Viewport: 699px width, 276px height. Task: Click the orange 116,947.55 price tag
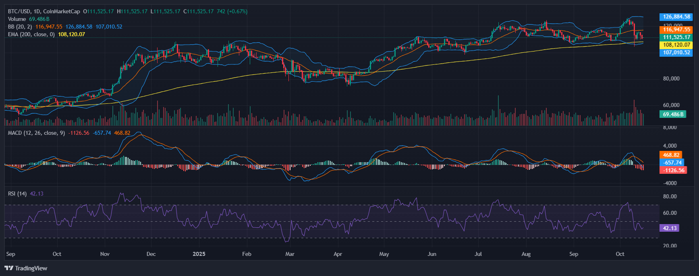(676, 29)
